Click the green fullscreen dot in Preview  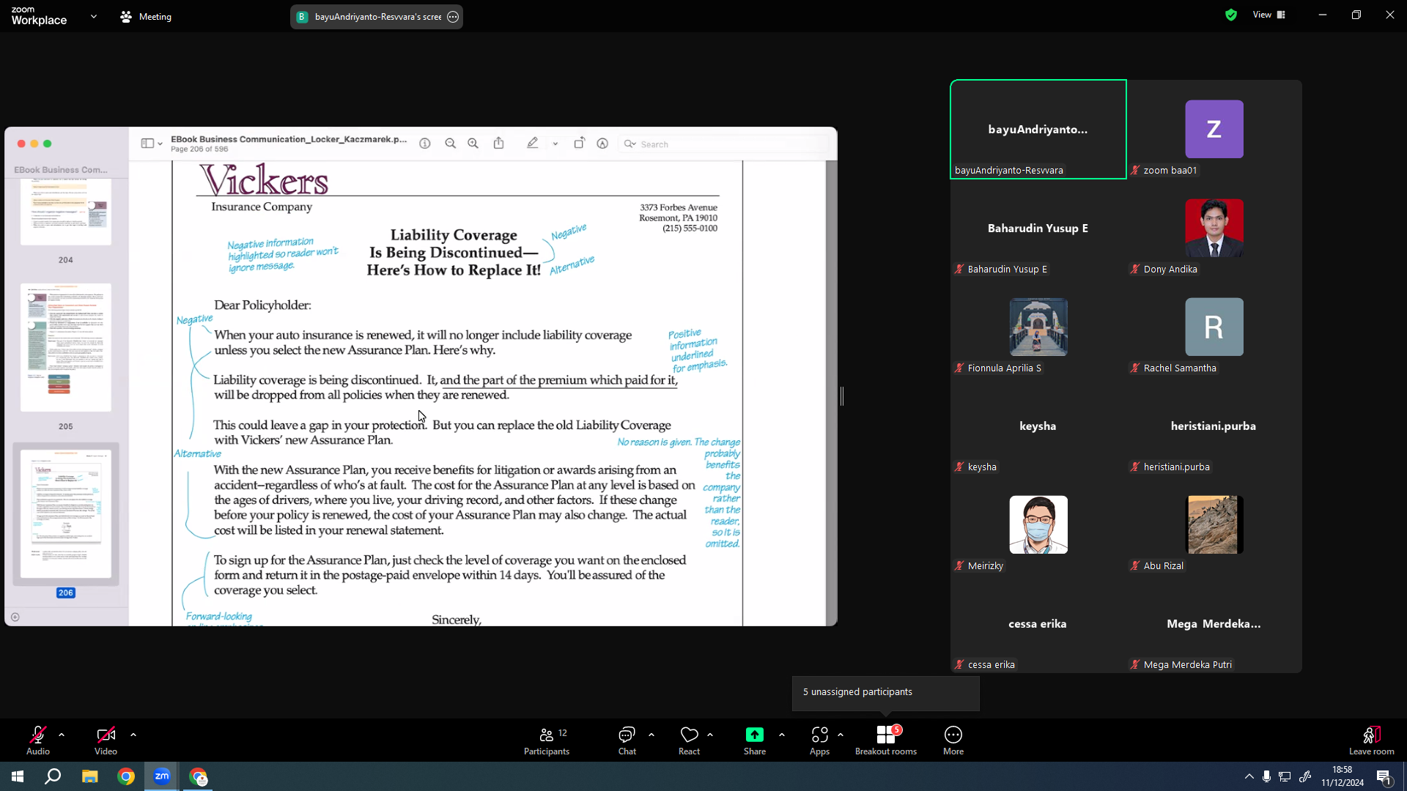[x=48, y=144]
